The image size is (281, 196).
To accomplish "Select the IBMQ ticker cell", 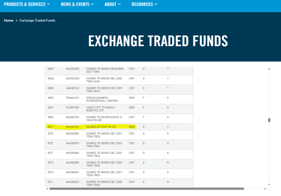I will coord(51,78).
